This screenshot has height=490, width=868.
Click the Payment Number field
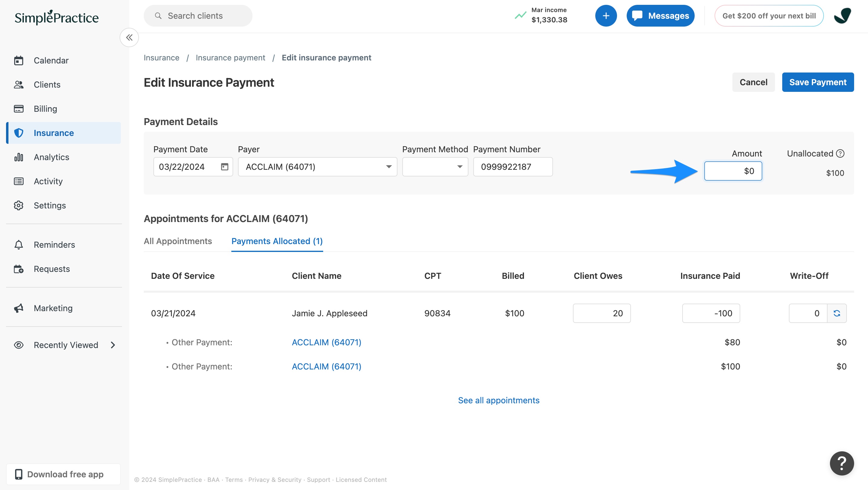point(513,166)
